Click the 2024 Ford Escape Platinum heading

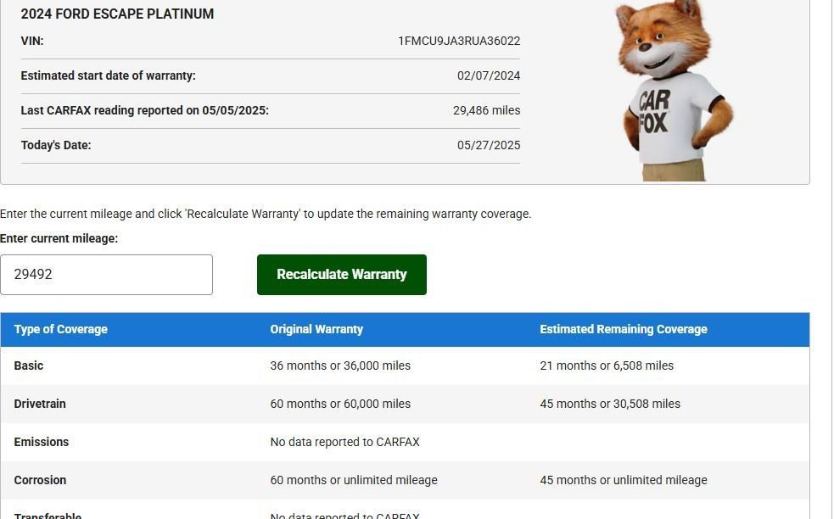click(x=117, y=14)
